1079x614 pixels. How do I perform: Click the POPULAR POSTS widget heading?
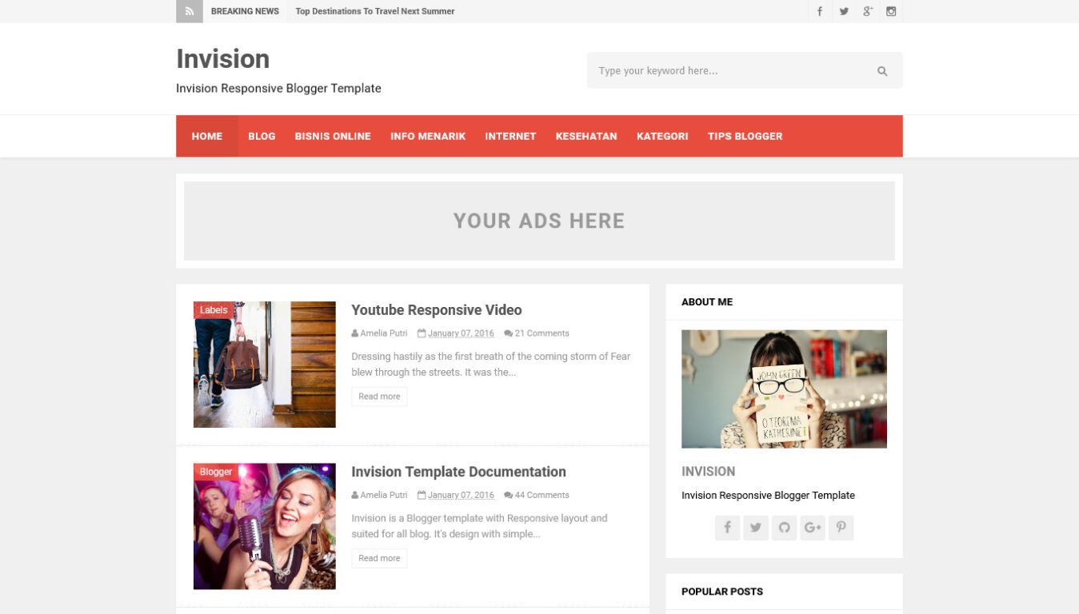(x=722, y=592)
